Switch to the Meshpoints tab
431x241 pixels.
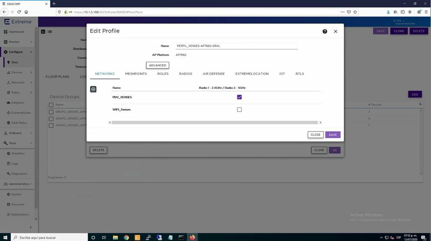click(x=136, y=74)
